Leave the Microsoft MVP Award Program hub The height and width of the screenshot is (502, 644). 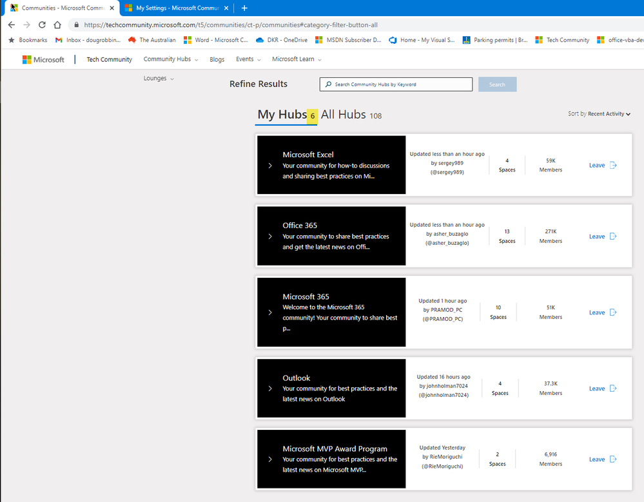coord(603,459)
